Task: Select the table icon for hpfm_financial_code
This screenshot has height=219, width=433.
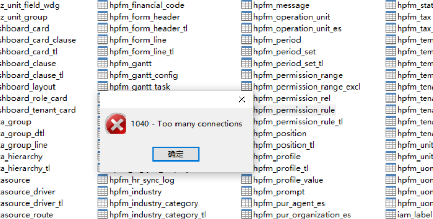Action: tap(103, 5)
